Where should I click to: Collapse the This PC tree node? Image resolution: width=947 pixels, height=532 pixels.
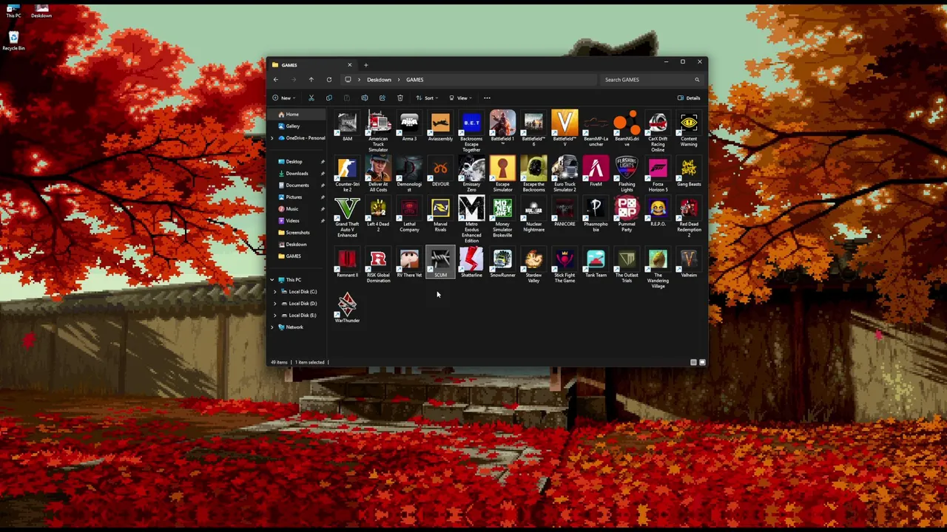tap(272, 280)
